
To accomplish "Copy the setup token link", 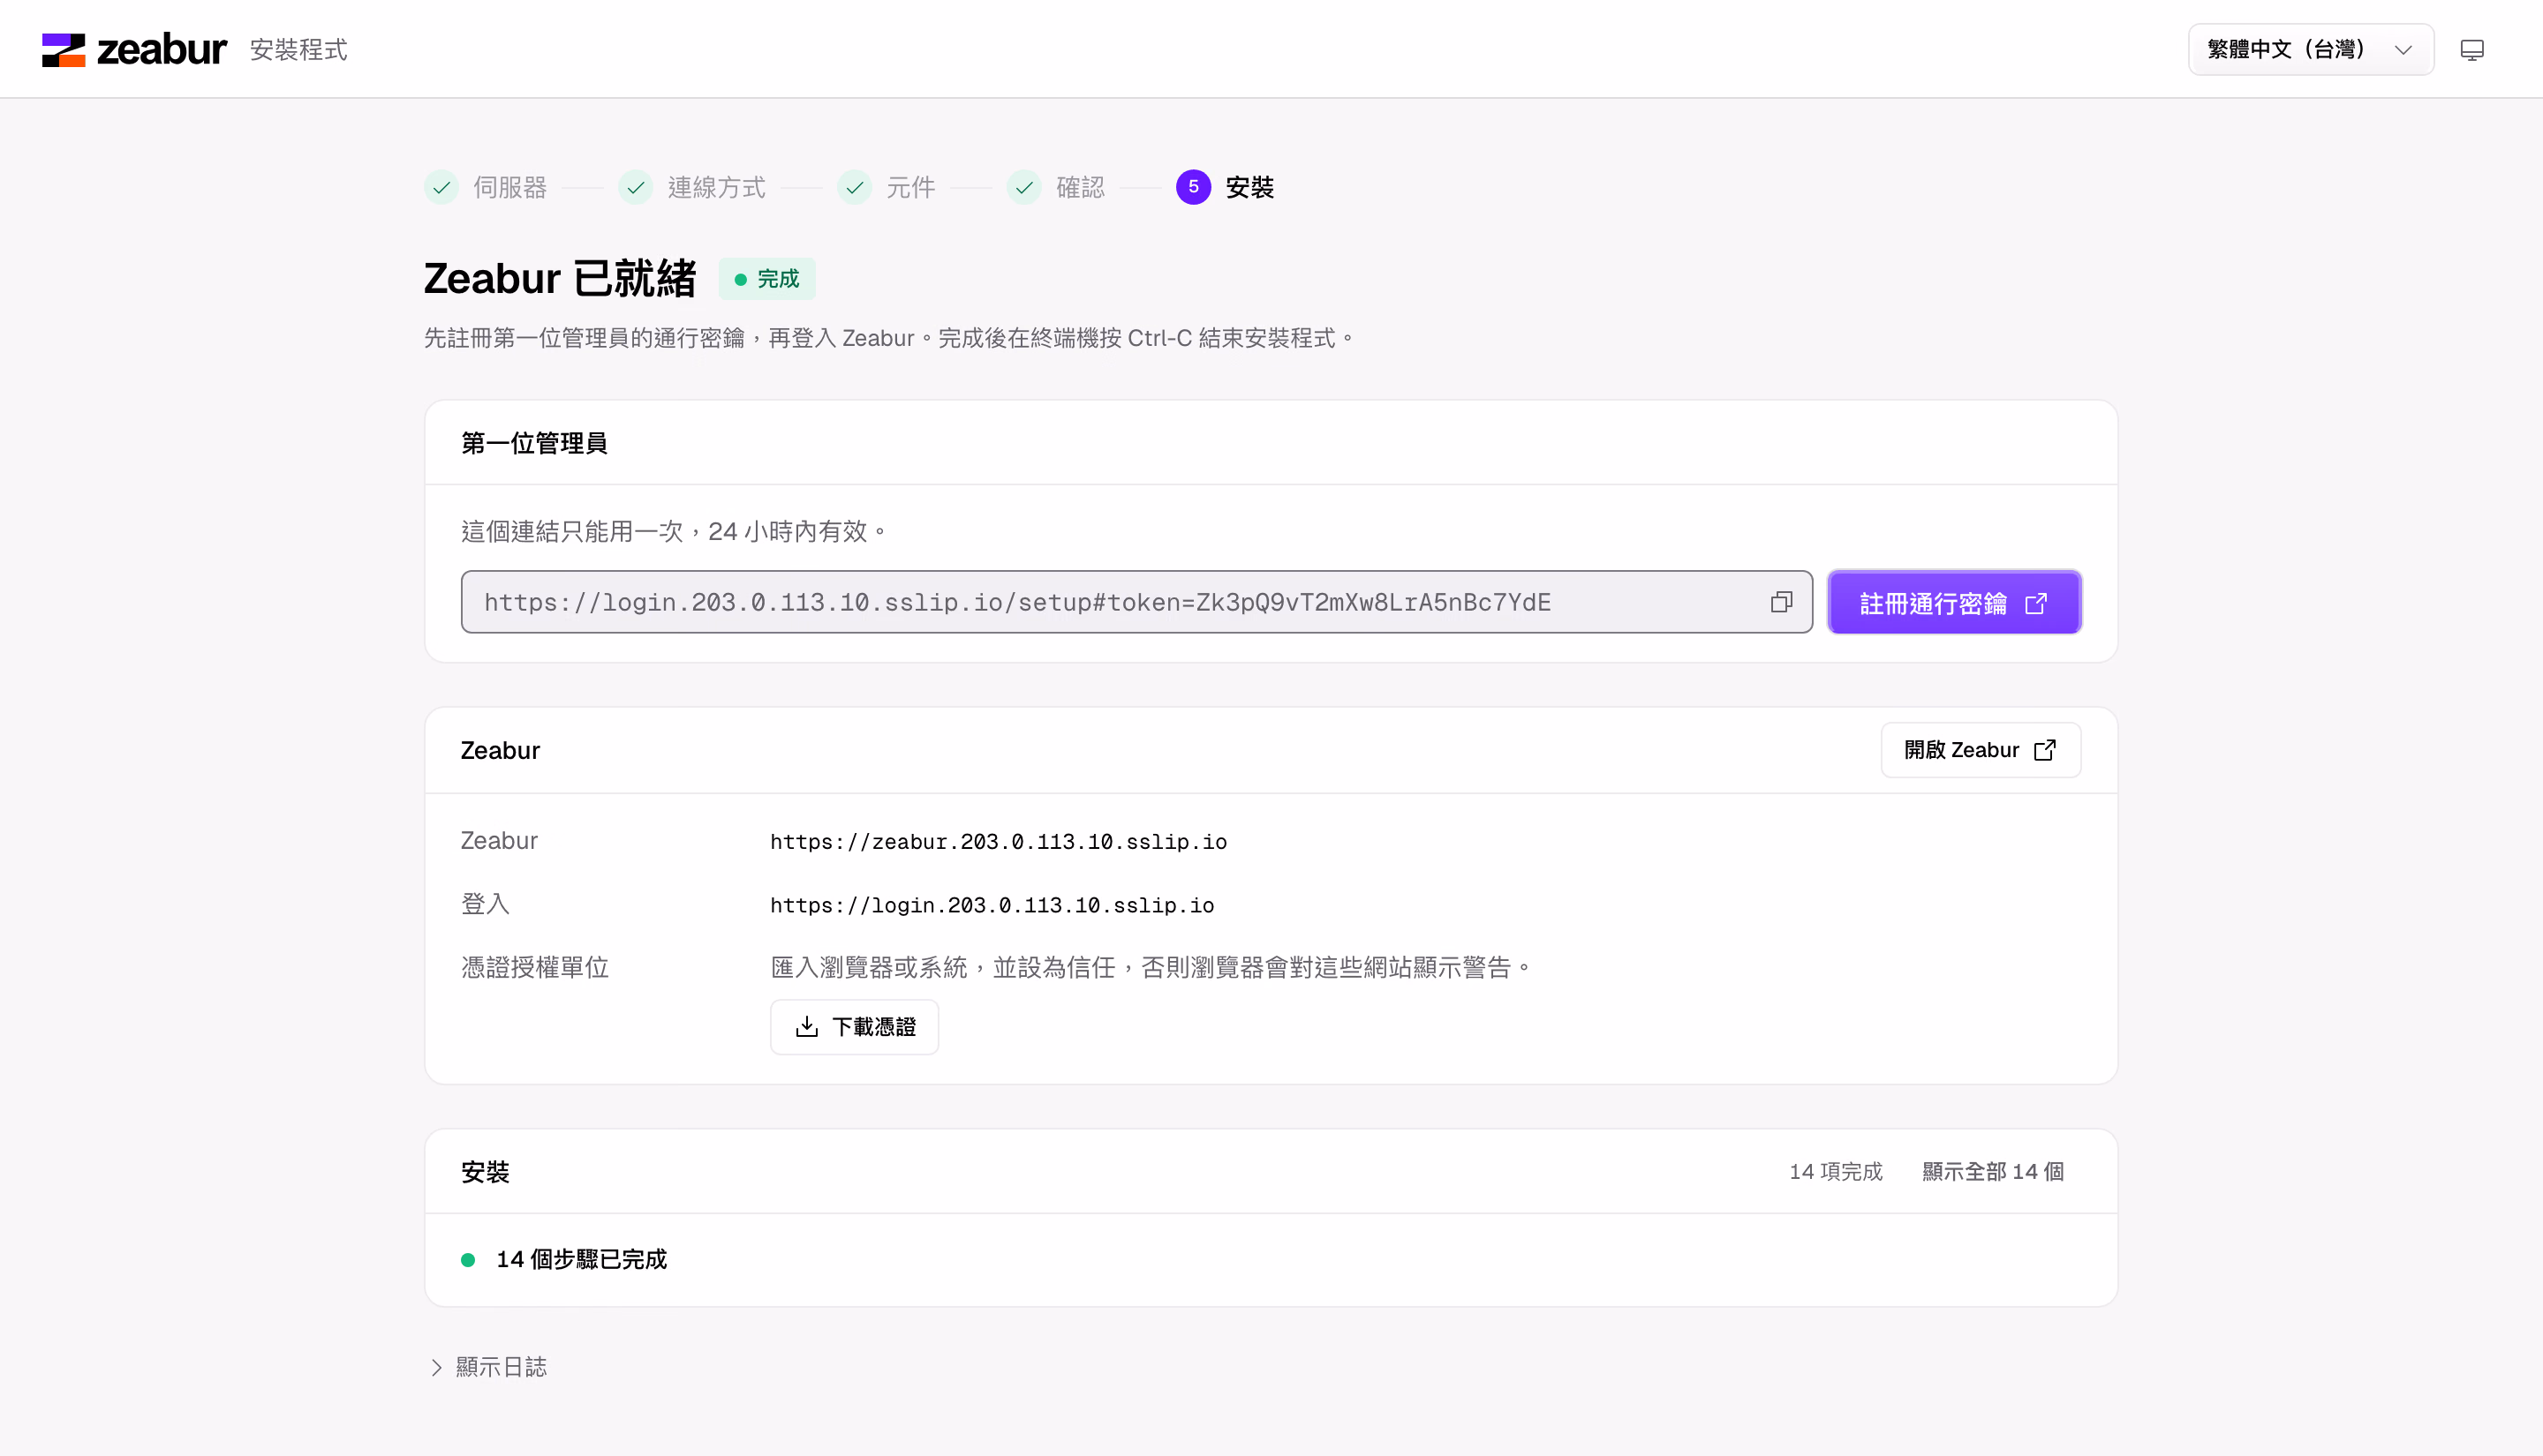I will pos(1781,602).
